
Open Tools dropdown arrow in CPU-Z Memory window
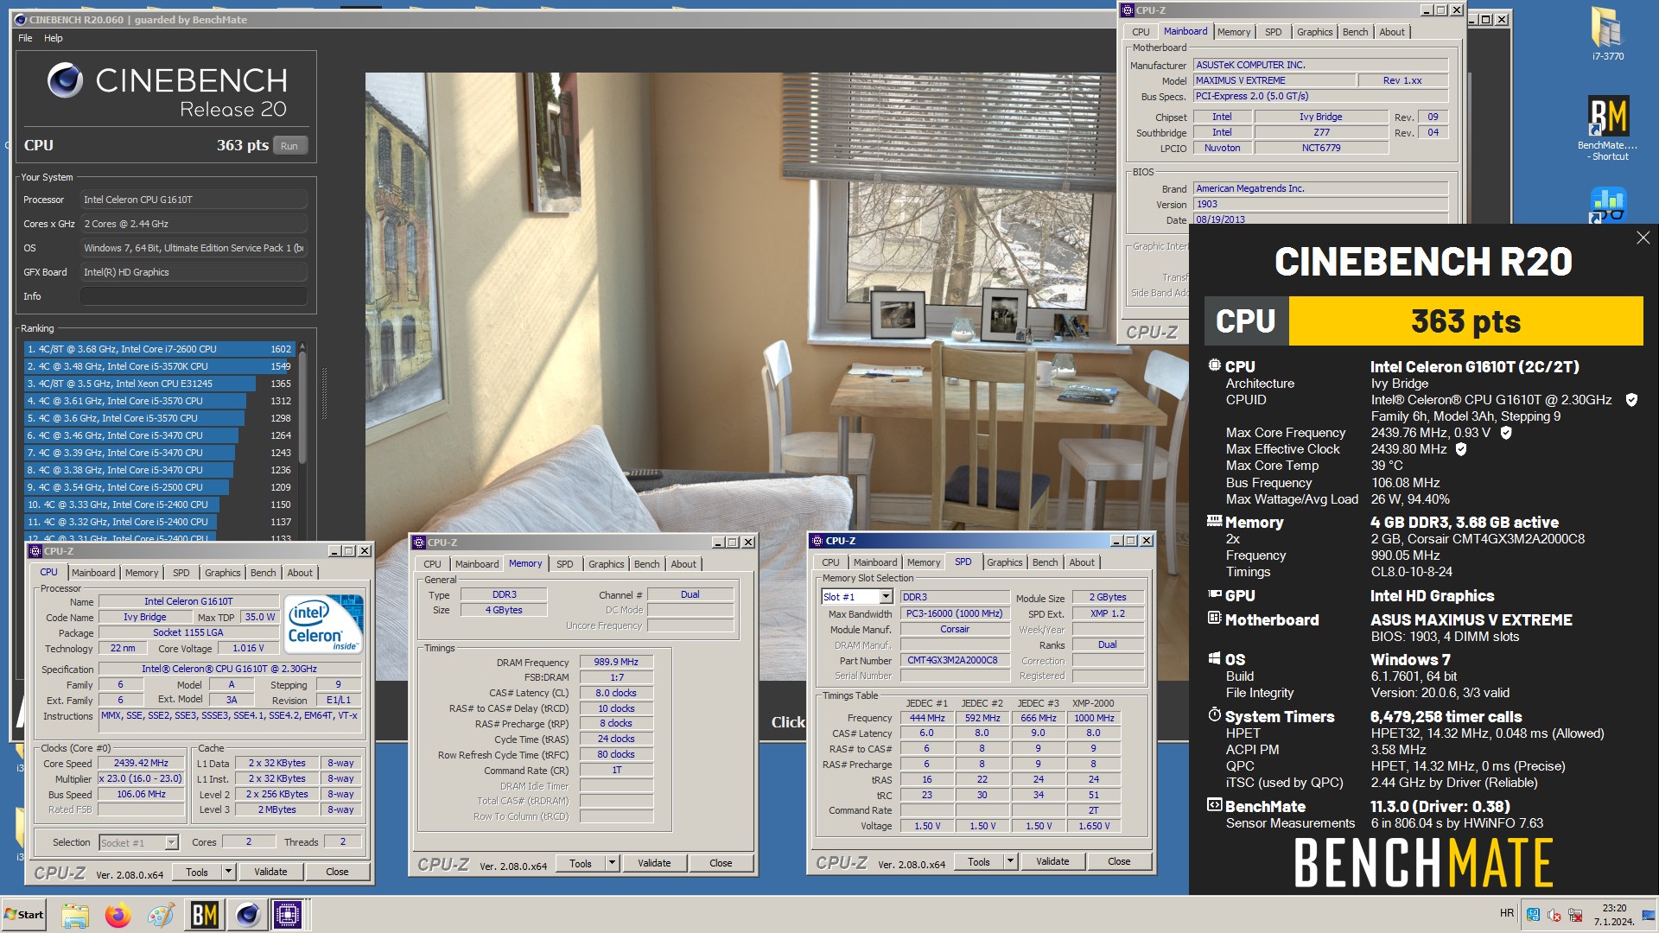tap(613, 863)
